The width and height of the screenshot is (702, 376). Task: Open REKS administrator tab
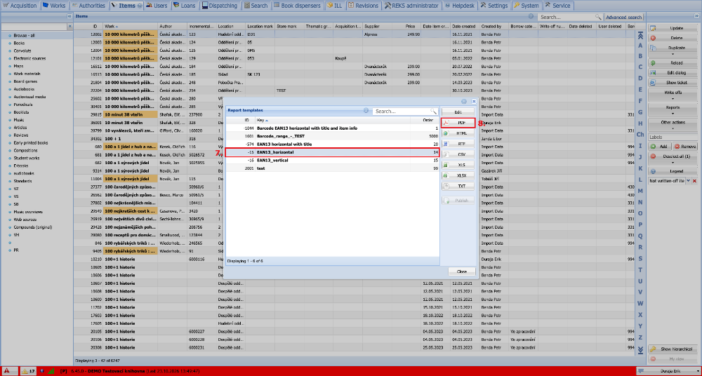click(411, 6)
